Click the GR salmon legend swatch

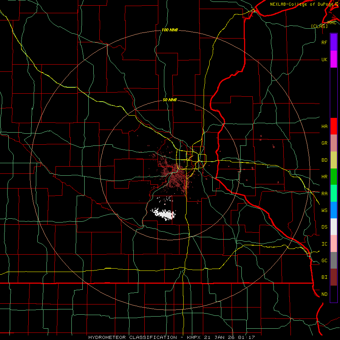click(334, 143)
